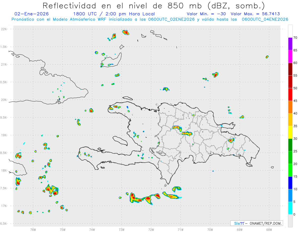
Task: Select the "71W" longitude label
Action: pyautogui.click(x=180, y=229)
